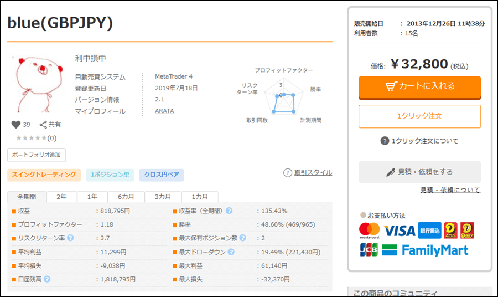Switch to the 2年 period tab
The width and height of the screenshot is (498, 297).
tap(61, 197)
